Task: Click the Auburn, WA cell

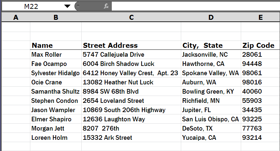Action: click(211, 82)
